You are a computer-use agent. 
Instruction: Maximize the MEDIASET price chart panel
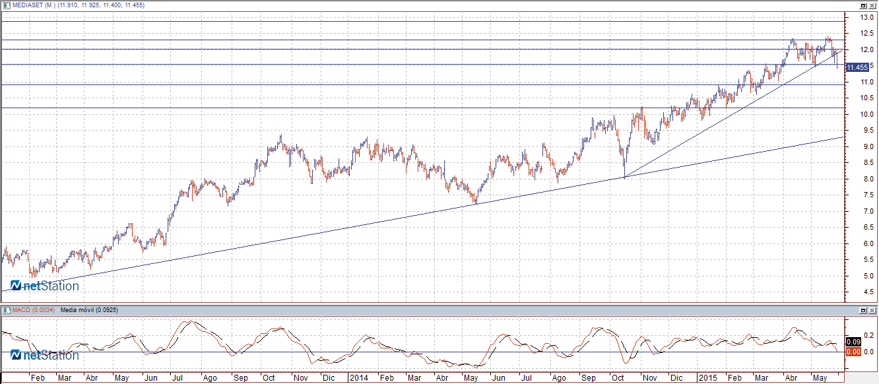[x=863, y=5]
